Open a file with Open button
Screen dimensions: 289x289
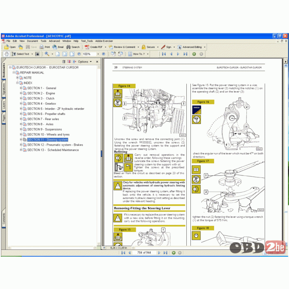point(10,47)
